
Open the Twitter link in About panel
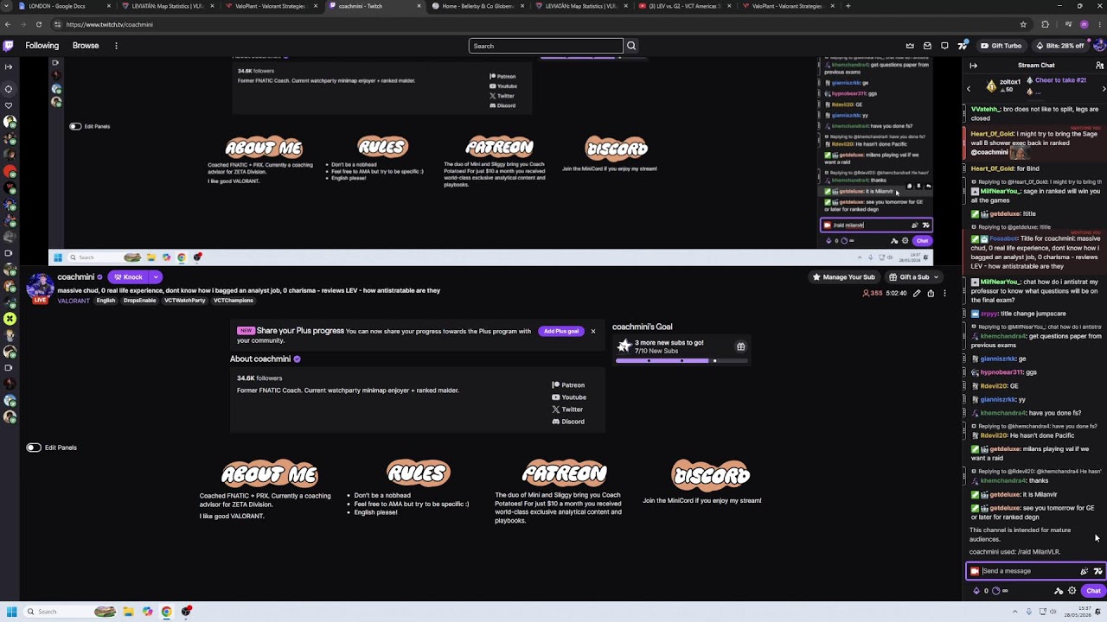567,409
